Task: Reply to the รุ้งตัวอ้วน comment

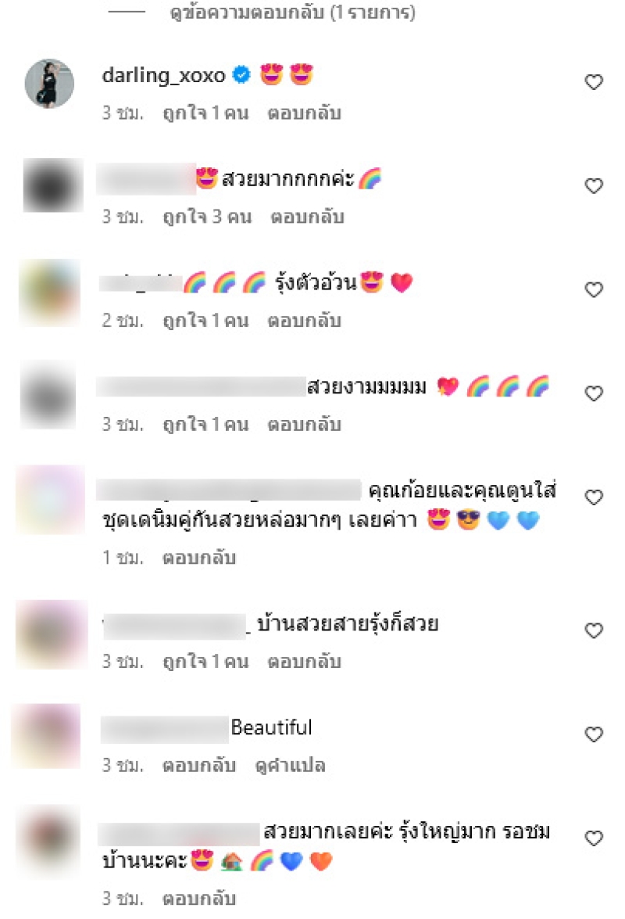Action: 305,321
